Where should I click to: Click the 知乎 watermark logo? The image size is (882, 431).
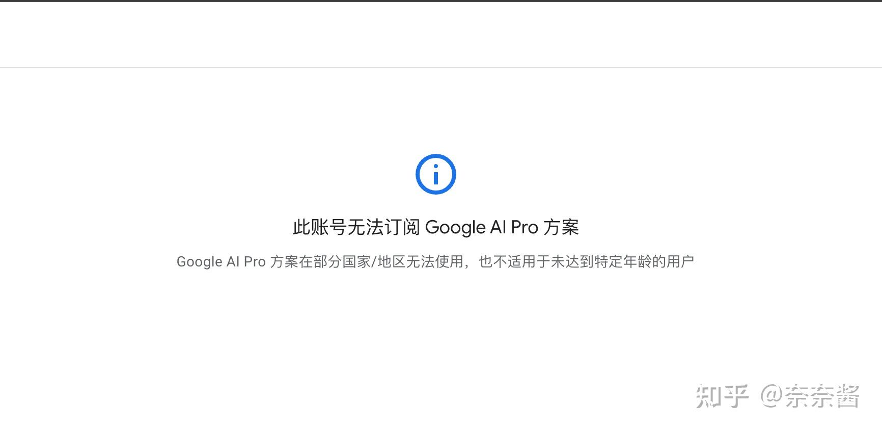pyautogui.click(x=722, y=396)
